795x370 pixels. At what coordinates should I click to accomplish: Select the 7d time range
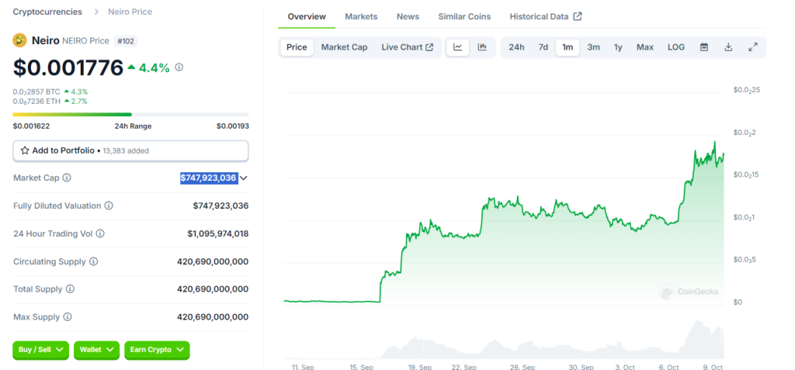pyautogui.click(x=543, y=47)
